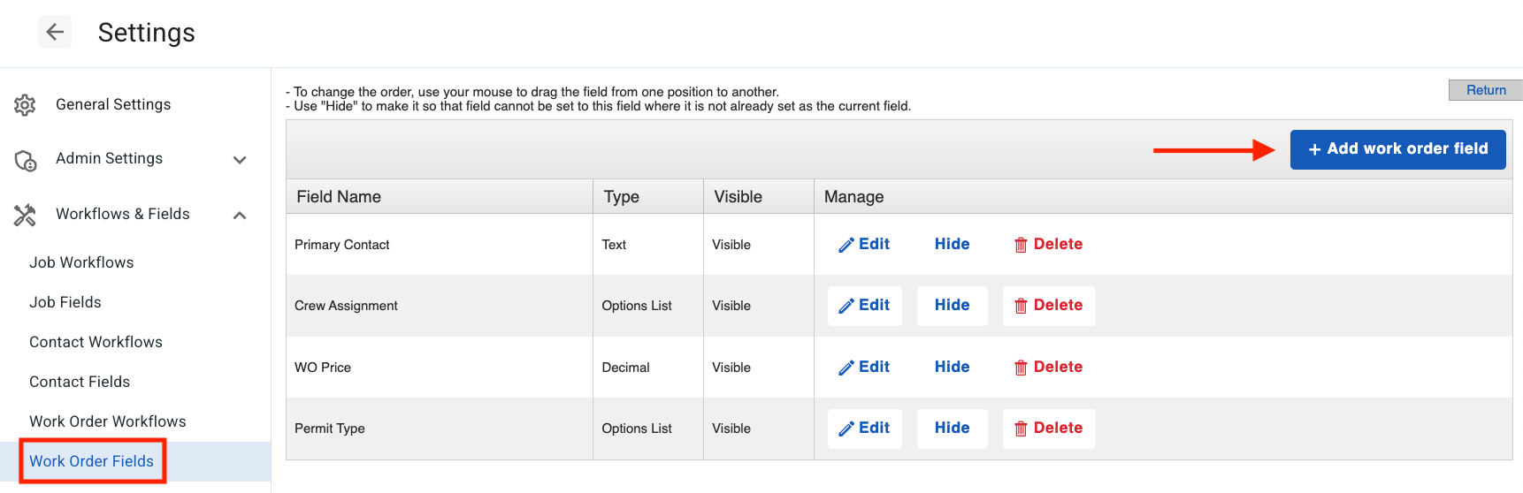Click Add work order field button
Image resolution: width=1523 pixels, height=493 pixels.
1397,149
